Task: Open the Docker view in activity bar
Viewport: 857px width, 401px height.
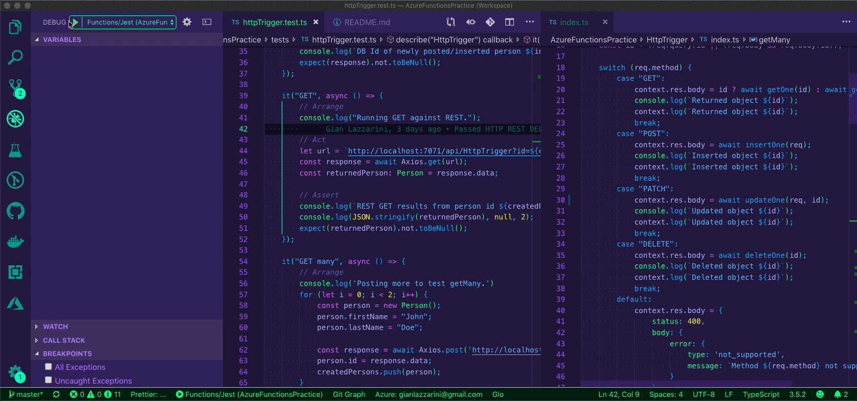Action: (15, 241)
